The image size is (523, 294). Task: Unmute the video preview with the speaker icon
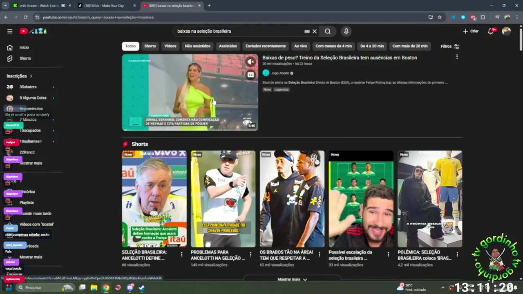pos(250,62)
